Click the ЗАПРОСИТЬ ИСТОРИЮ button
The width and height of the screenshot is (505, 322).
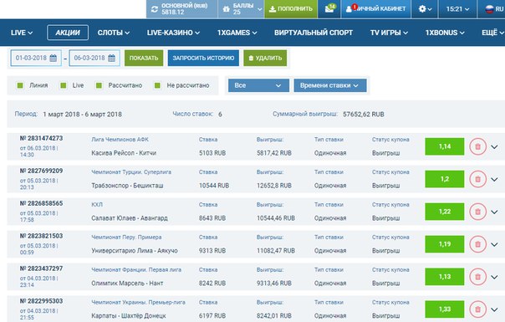tap(203, 58)
